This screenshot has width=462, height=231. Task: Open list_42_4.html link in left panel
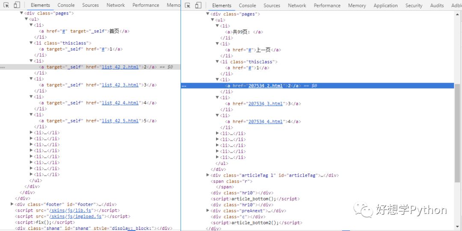pos(120,103)
